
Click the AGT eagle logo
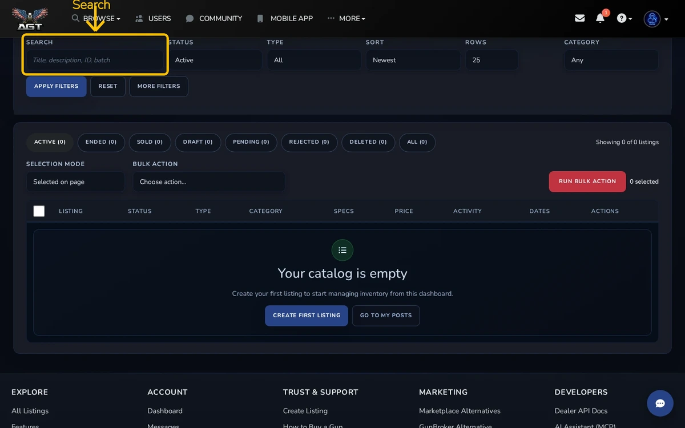pos(30,18)
